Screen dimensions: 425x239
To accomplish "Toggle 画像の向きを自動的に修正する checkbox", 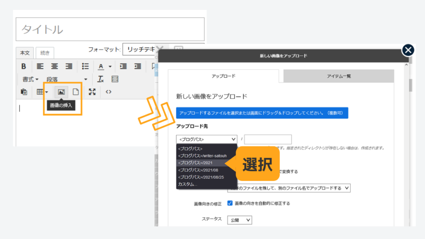I will pyautogui.click(x=230, y=203).
